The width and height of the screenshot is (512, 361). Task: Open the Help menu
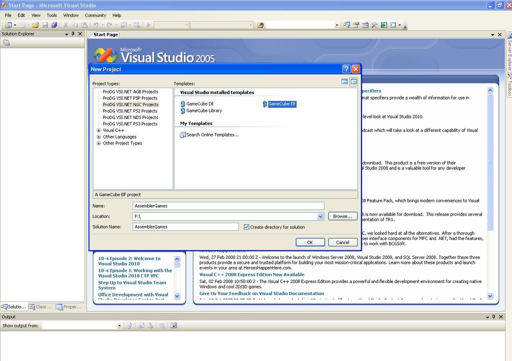pyautogui.click(x=116, y=15)
